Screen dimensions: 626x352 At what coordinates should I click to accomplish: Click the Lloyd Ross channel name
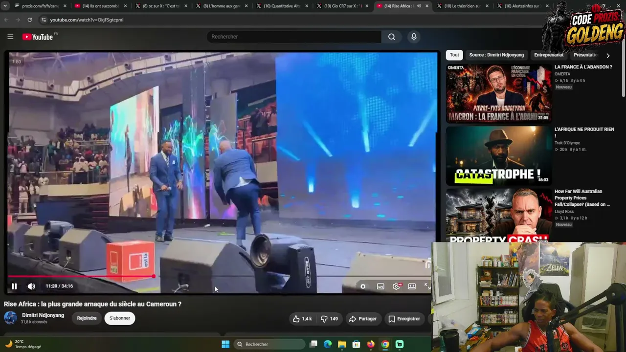click(x=564, y=212)
